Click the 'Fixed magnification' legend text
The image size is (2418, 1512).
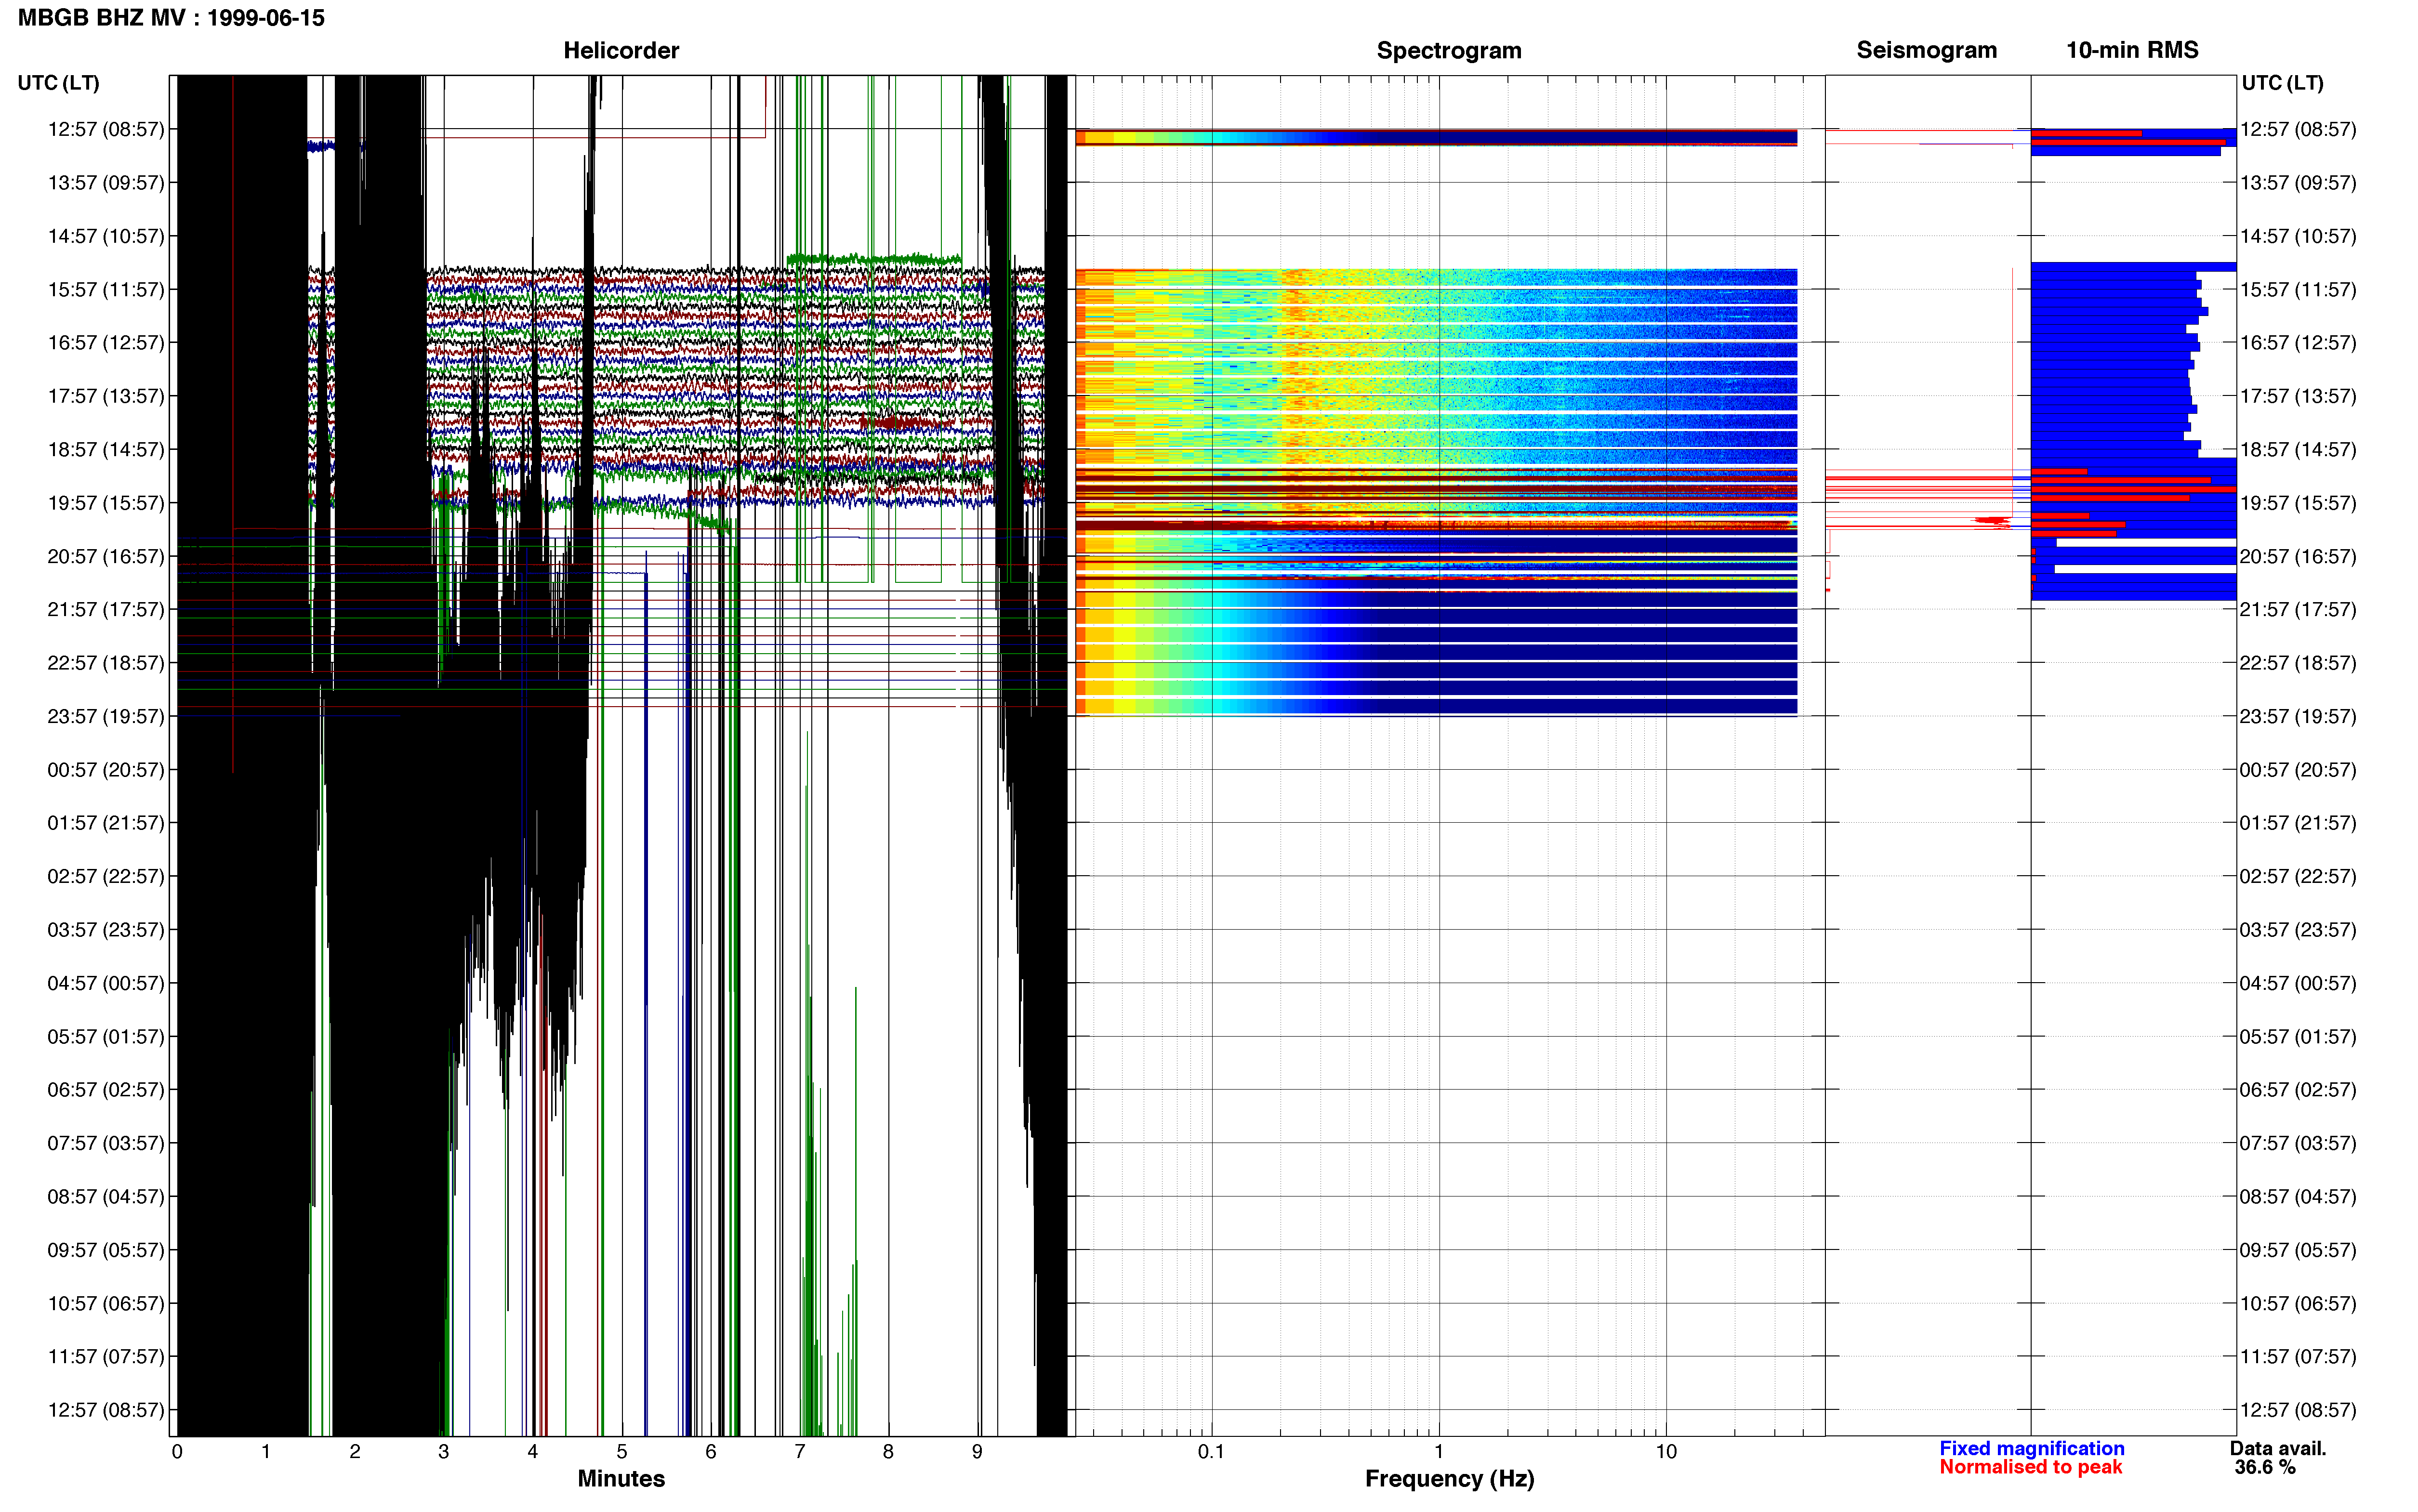point(2031,1448)
